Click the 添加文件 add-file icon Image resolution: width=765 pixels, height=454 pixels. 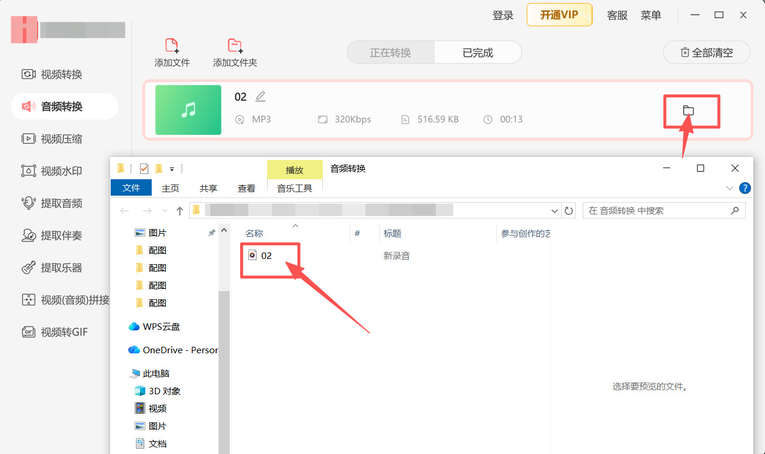coord(172,45)
